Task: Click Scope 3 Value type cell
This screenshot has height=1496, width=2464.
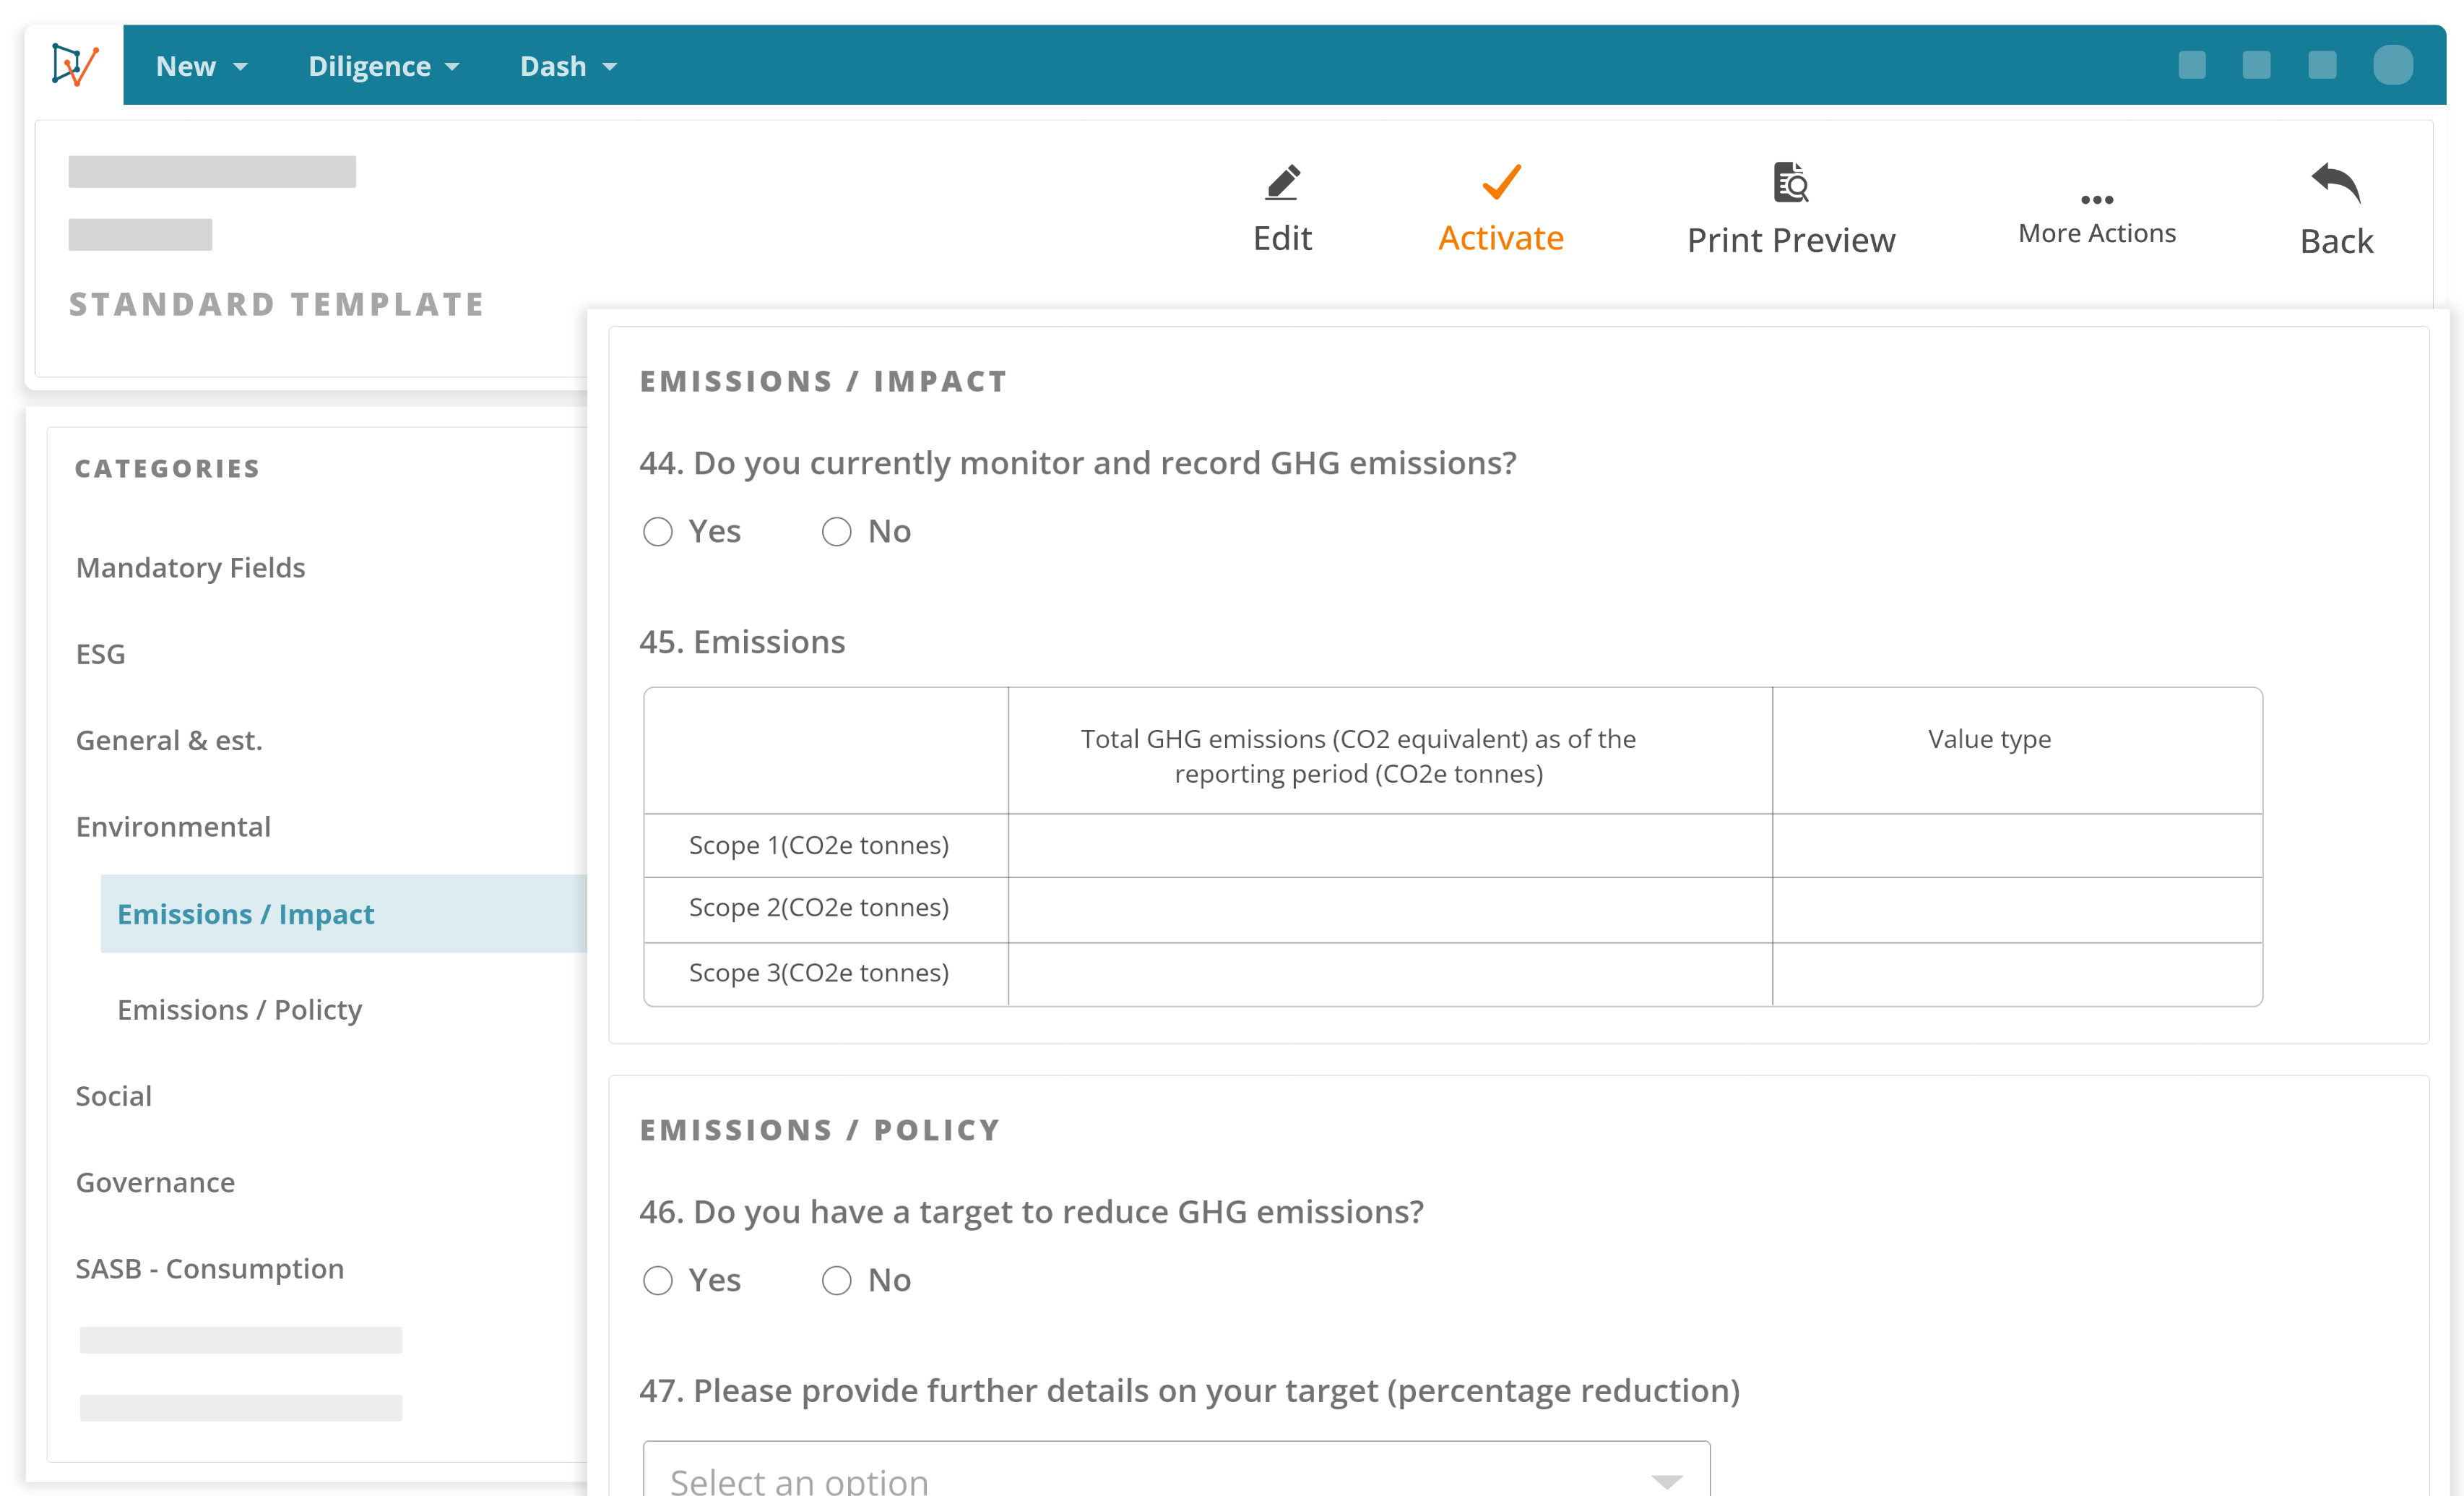Action: point(2017,975)
